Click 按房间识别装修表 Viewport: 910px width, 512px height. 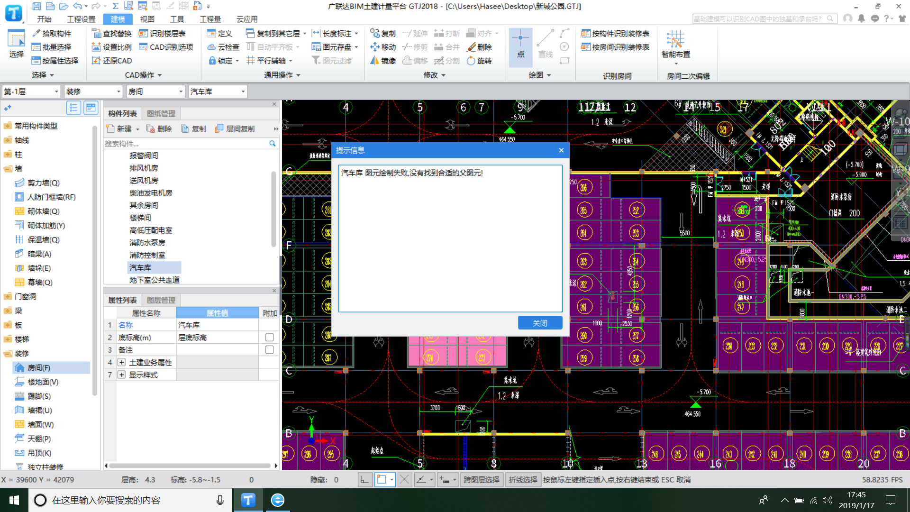click(x=615, y=47)
